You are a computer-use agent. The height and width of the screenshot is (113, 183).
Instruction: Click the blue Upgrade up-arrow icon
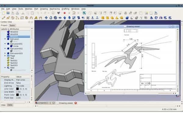pos(65,18)
